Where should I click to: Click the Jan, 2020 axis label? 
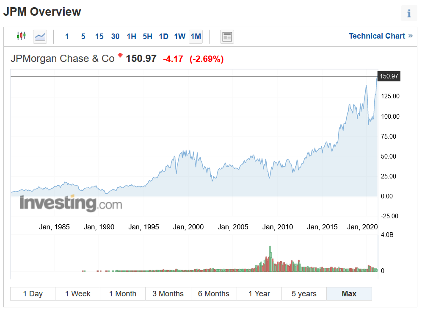[x=362, y=227]
